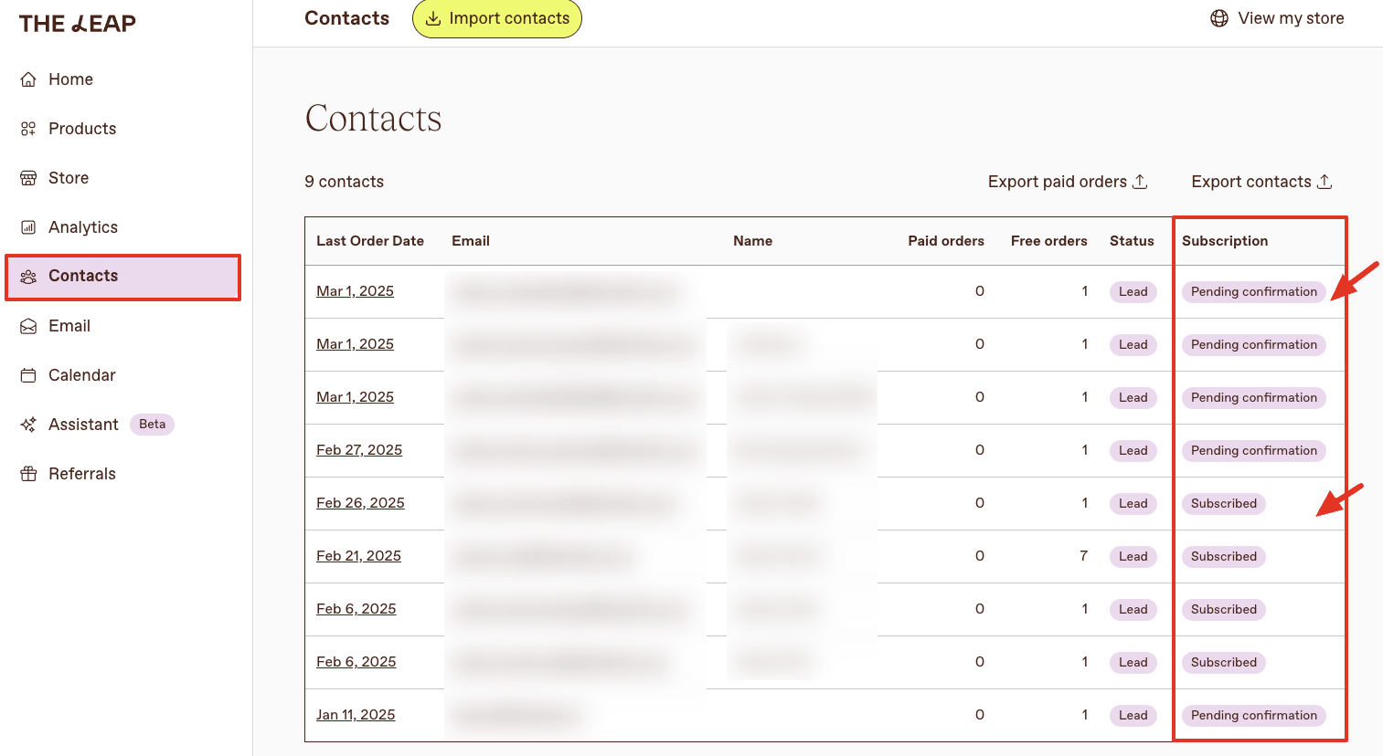Click free orders value 7 in Feb 21 row
1383x756 pixels.
(x=1084, y=556)
